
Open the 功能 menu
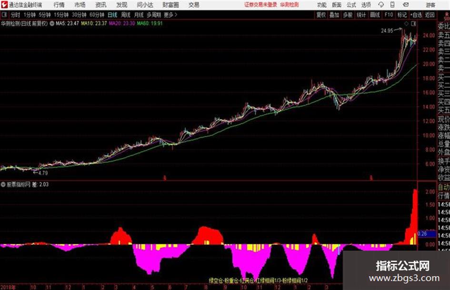point(322,5)
